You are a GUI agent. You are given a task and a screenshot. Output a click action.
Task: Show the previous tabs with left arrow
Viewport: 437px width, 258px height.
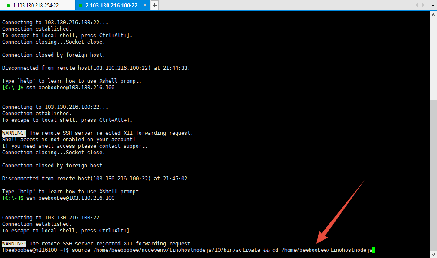417,5
